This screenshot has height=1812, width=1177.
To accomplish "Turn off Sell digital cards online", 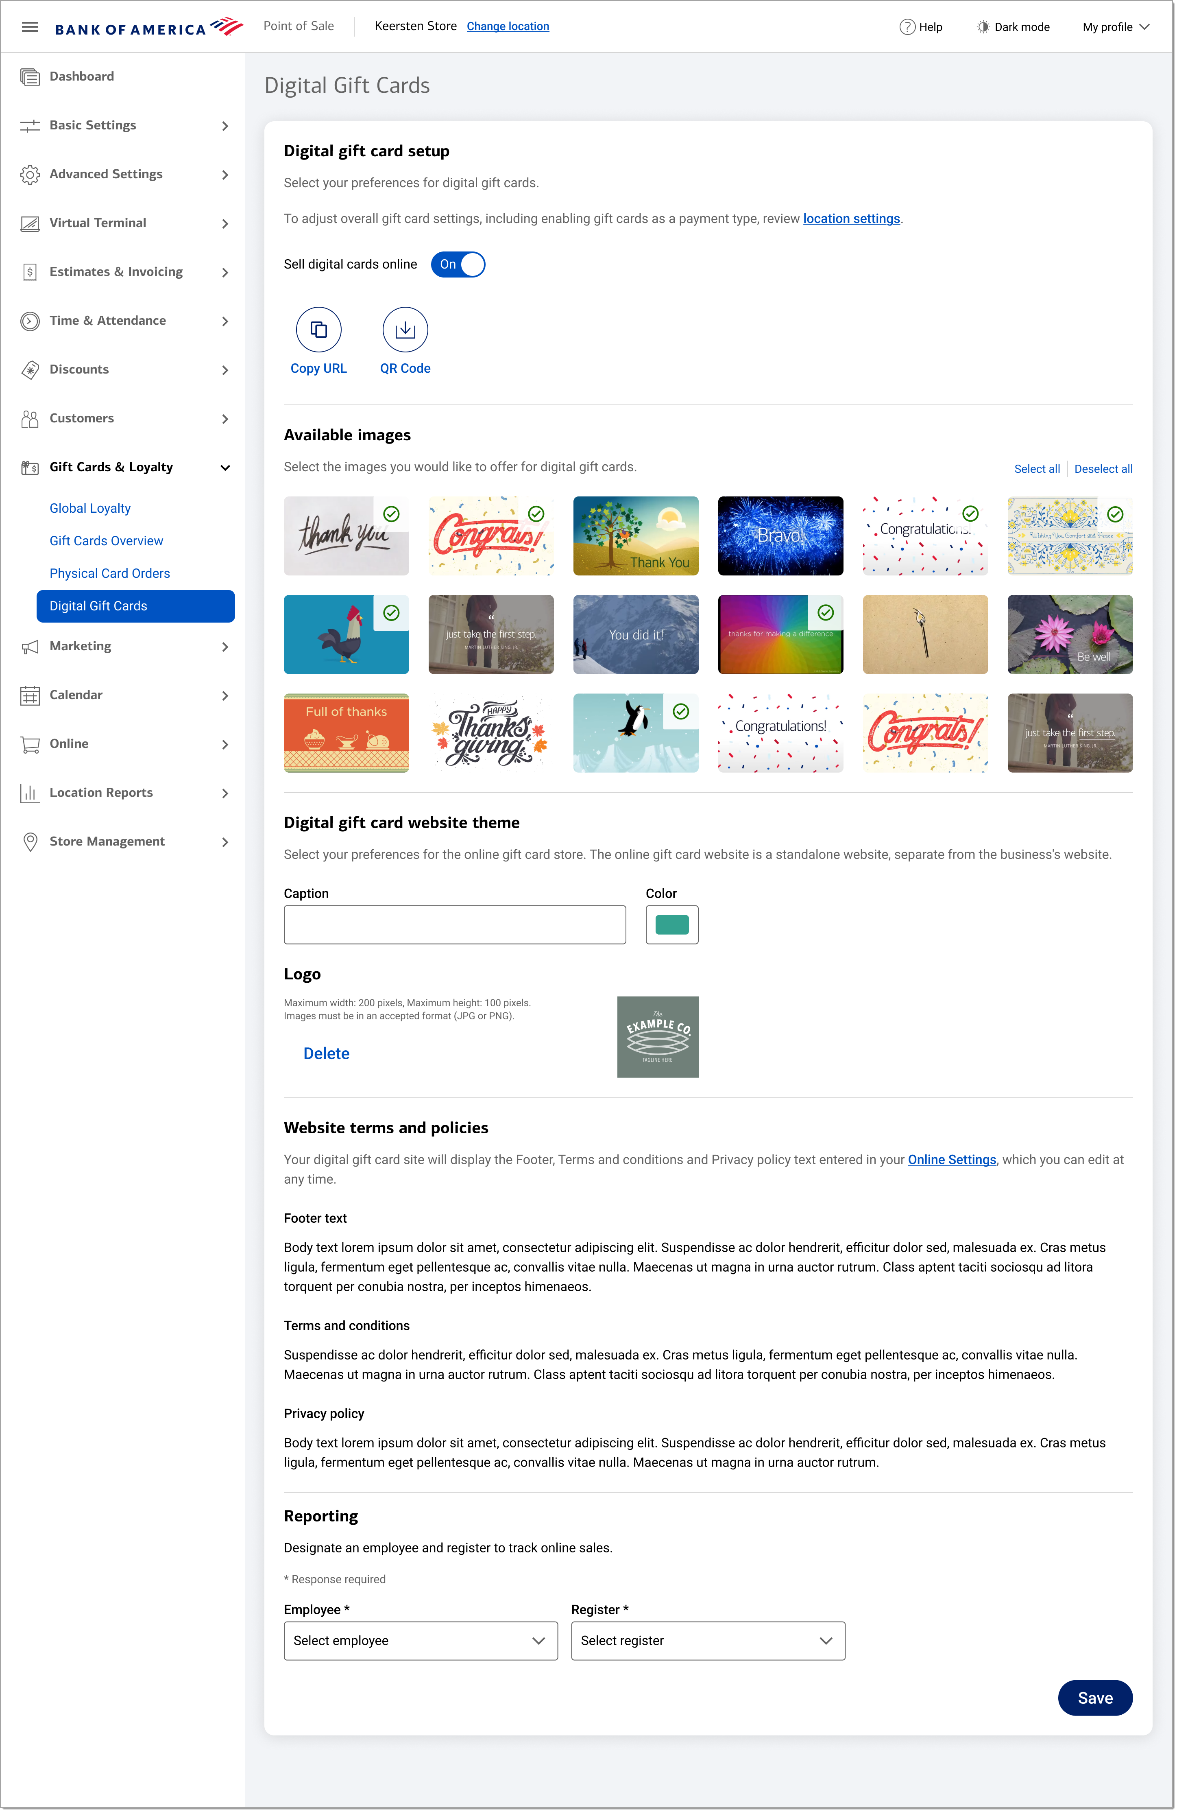I will [x=457, y=264].
